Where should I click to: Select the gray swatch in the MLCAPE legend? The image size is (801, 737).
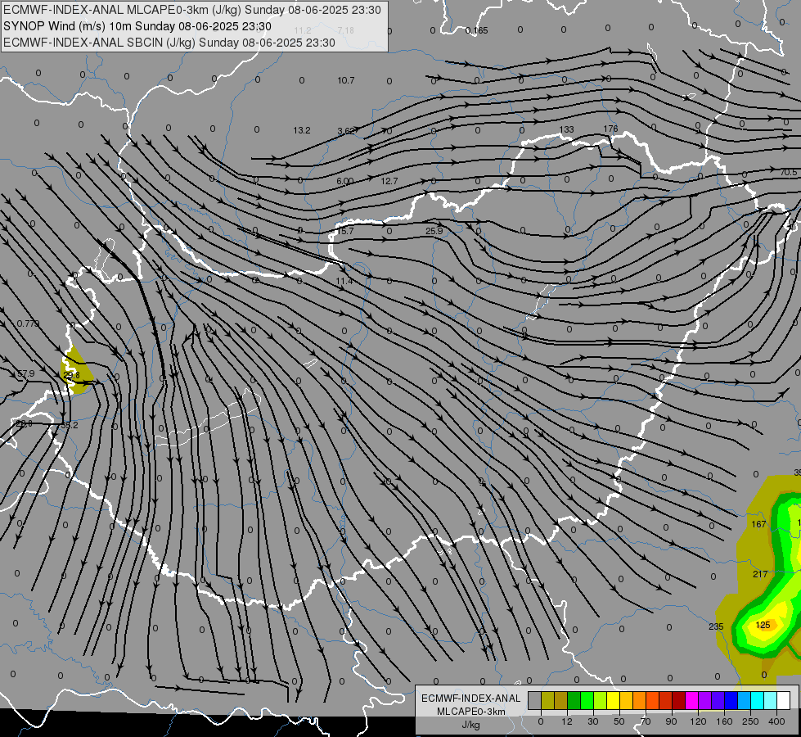click(x=535, y=700)
